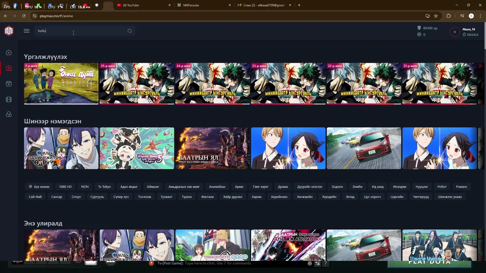
Task: Open the third sidebar icon below anime
Action: [9, 84]
